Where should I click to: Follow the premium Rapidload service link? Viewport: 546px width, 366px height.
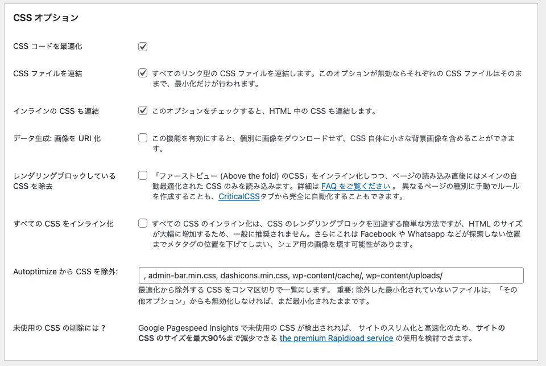point(336,338)
